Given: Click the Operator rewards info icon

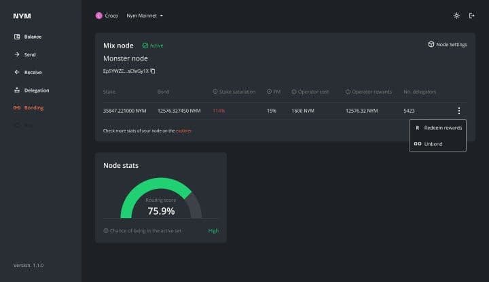Looking at the screenshot, I should [347, 91].
